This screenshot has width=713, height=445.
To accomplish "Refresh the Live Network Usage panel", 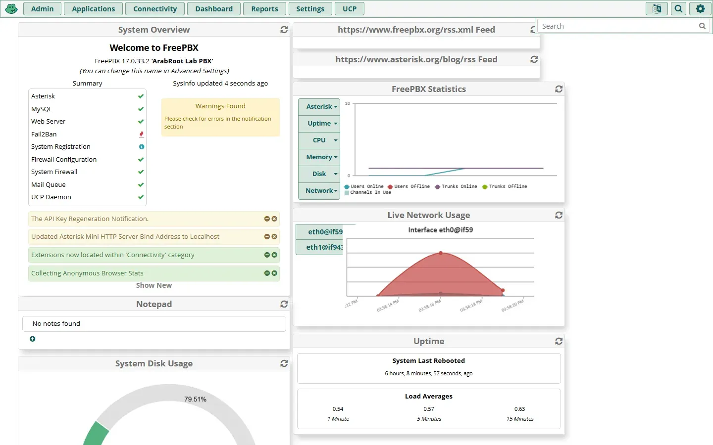I will [x=559, y=215].
